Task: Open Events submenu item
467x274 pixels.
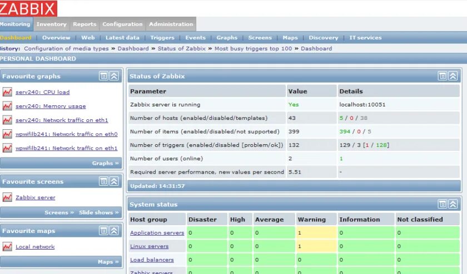Action: [x=195, y=38]
